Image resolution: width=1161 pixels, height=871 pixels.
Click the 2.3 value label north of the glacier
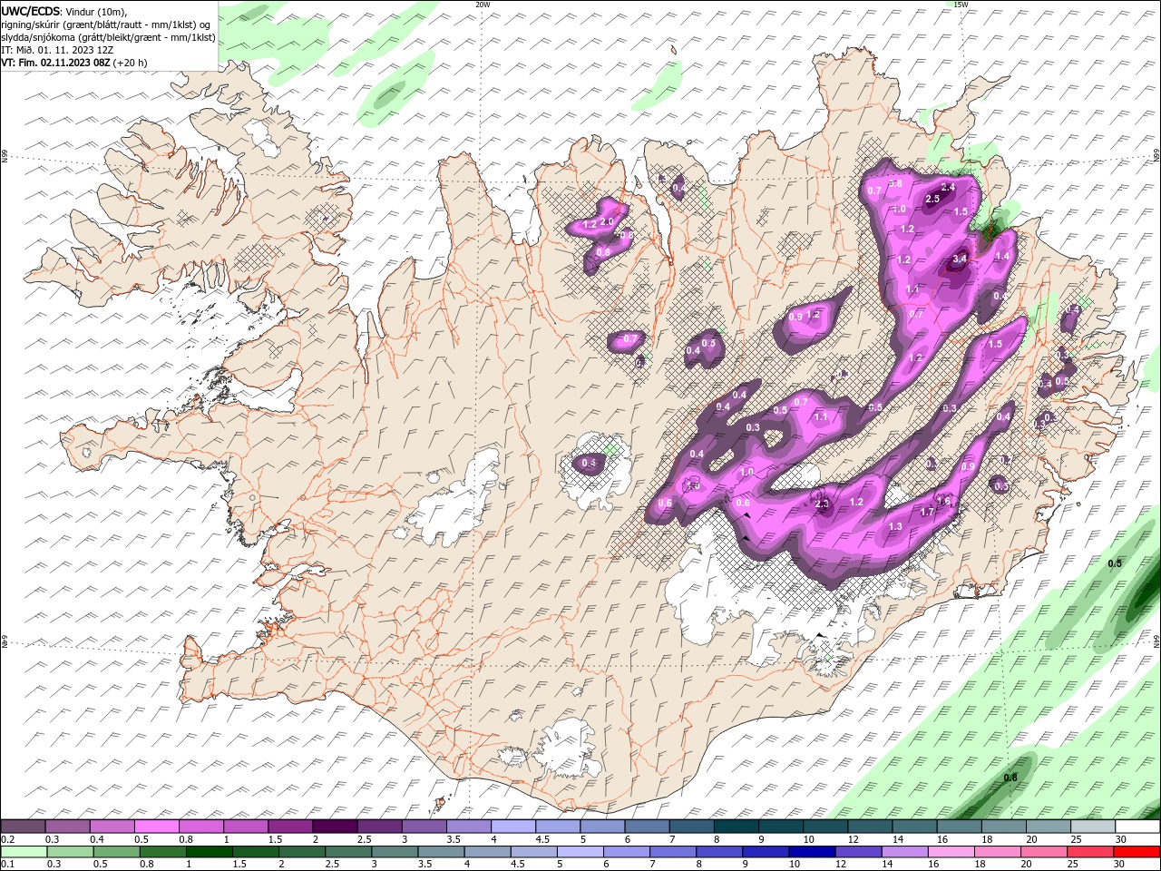(823, 504)
